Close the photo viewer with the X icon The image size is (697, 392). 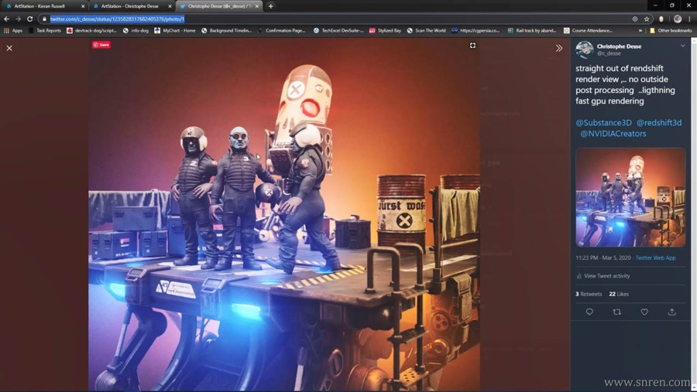pyautogui.click(x=9, y=48)
